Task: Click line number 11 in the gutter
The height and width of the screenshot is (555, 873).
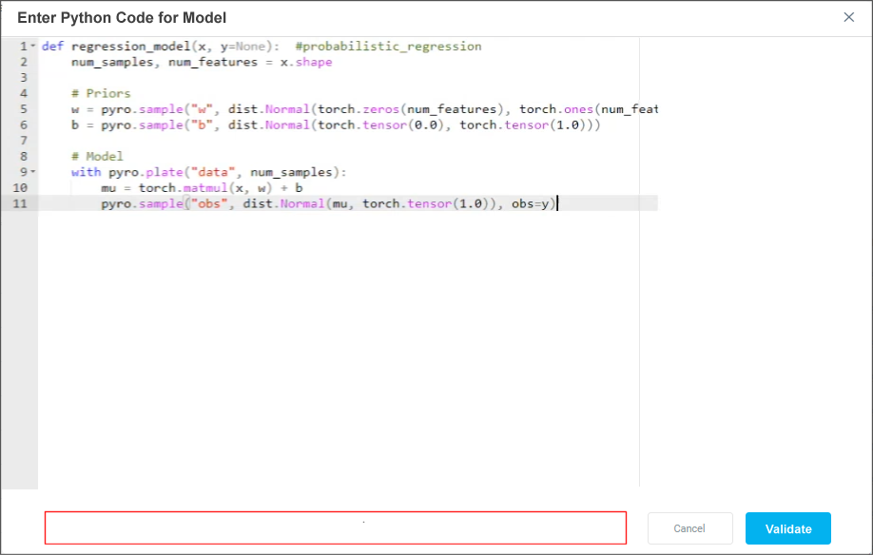Action: pyautogui.click(x=21, y=203)
